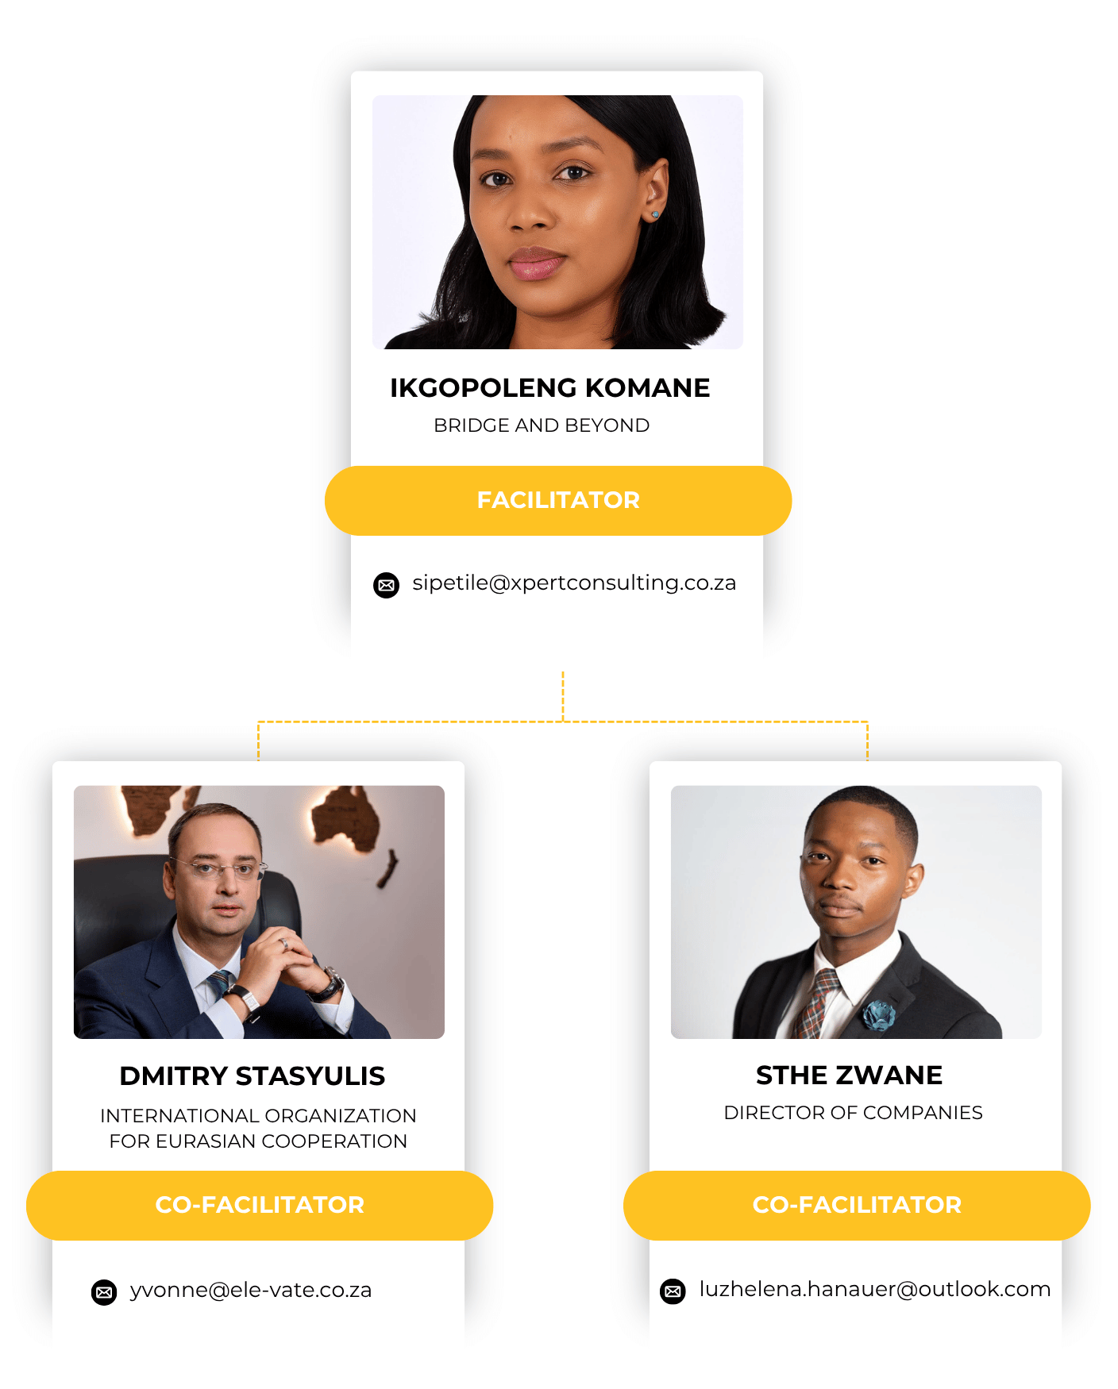Screen dimensions: 1118x1389
Task: Click the mail icon beside luzhelena.hanauer@outlook.com
Action: 673,1291
